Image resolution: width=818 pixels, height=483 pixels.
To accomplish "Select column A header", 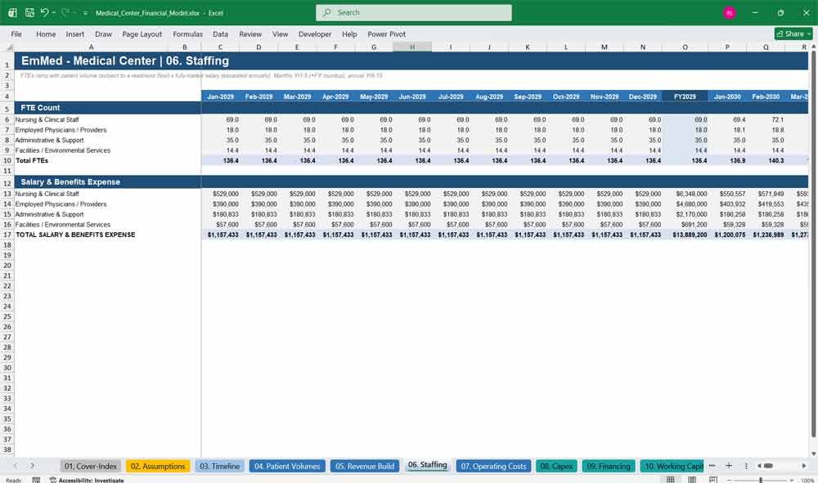I will pos(91,47).
